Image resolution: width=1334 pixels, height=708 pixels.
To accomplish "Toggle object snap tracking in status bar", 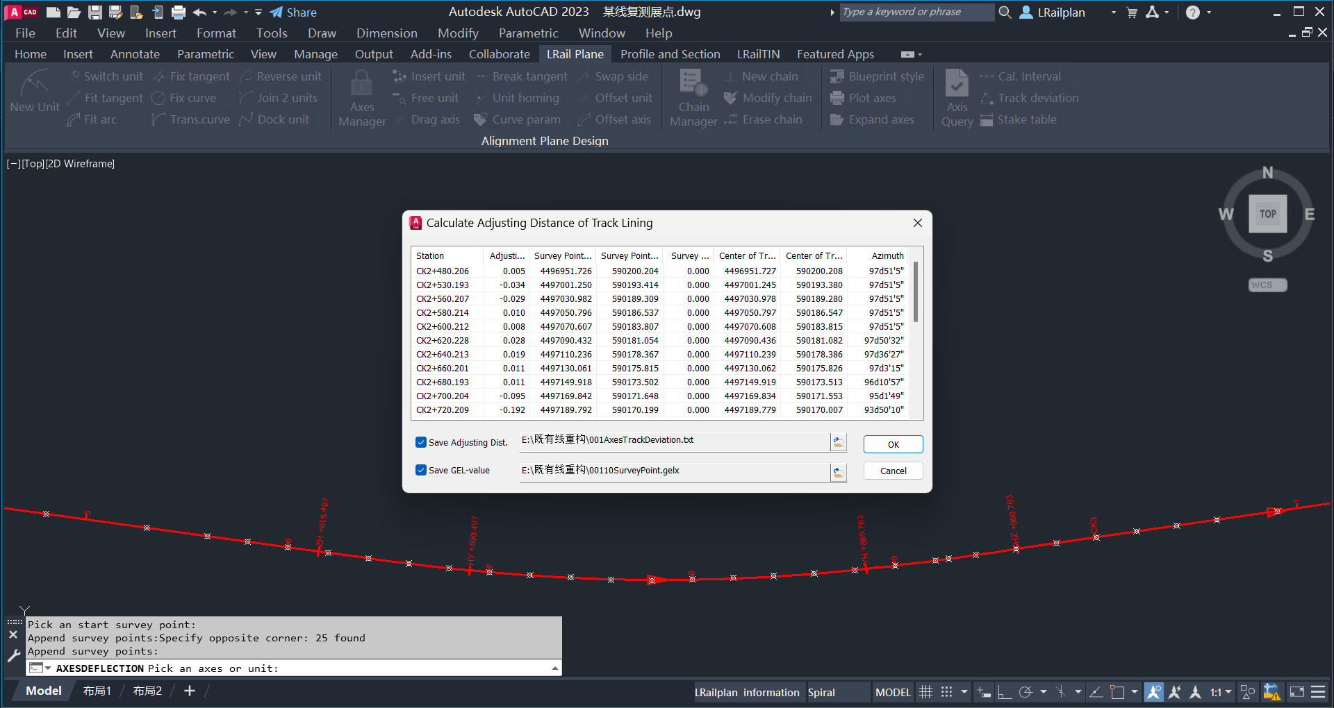I will click(1096, 692).
